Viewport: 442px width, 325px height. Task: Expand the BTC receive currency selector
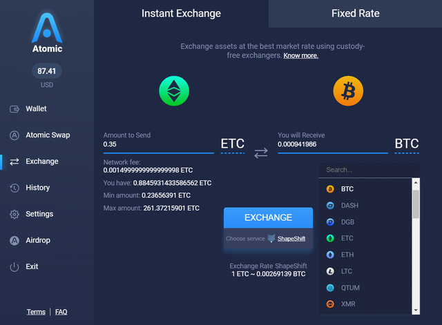pos(407,144)
